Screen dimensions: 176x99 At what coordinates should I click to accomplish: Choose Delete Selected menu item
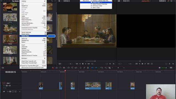(33, 32)
